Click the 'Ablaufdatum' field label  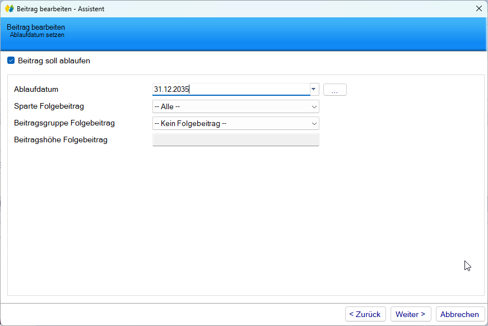coord(36,90)
